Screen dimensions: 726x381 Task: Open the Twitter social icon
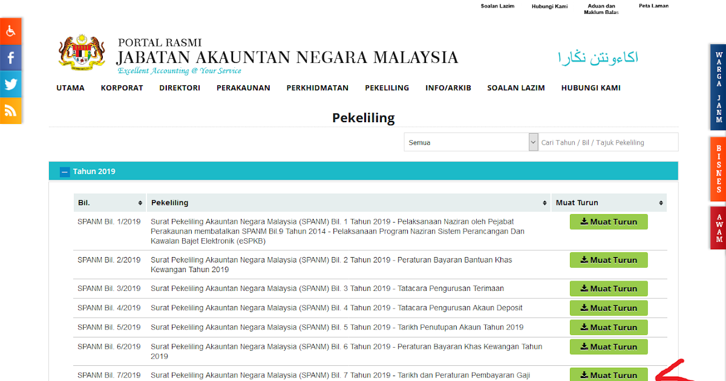(10, 84)
